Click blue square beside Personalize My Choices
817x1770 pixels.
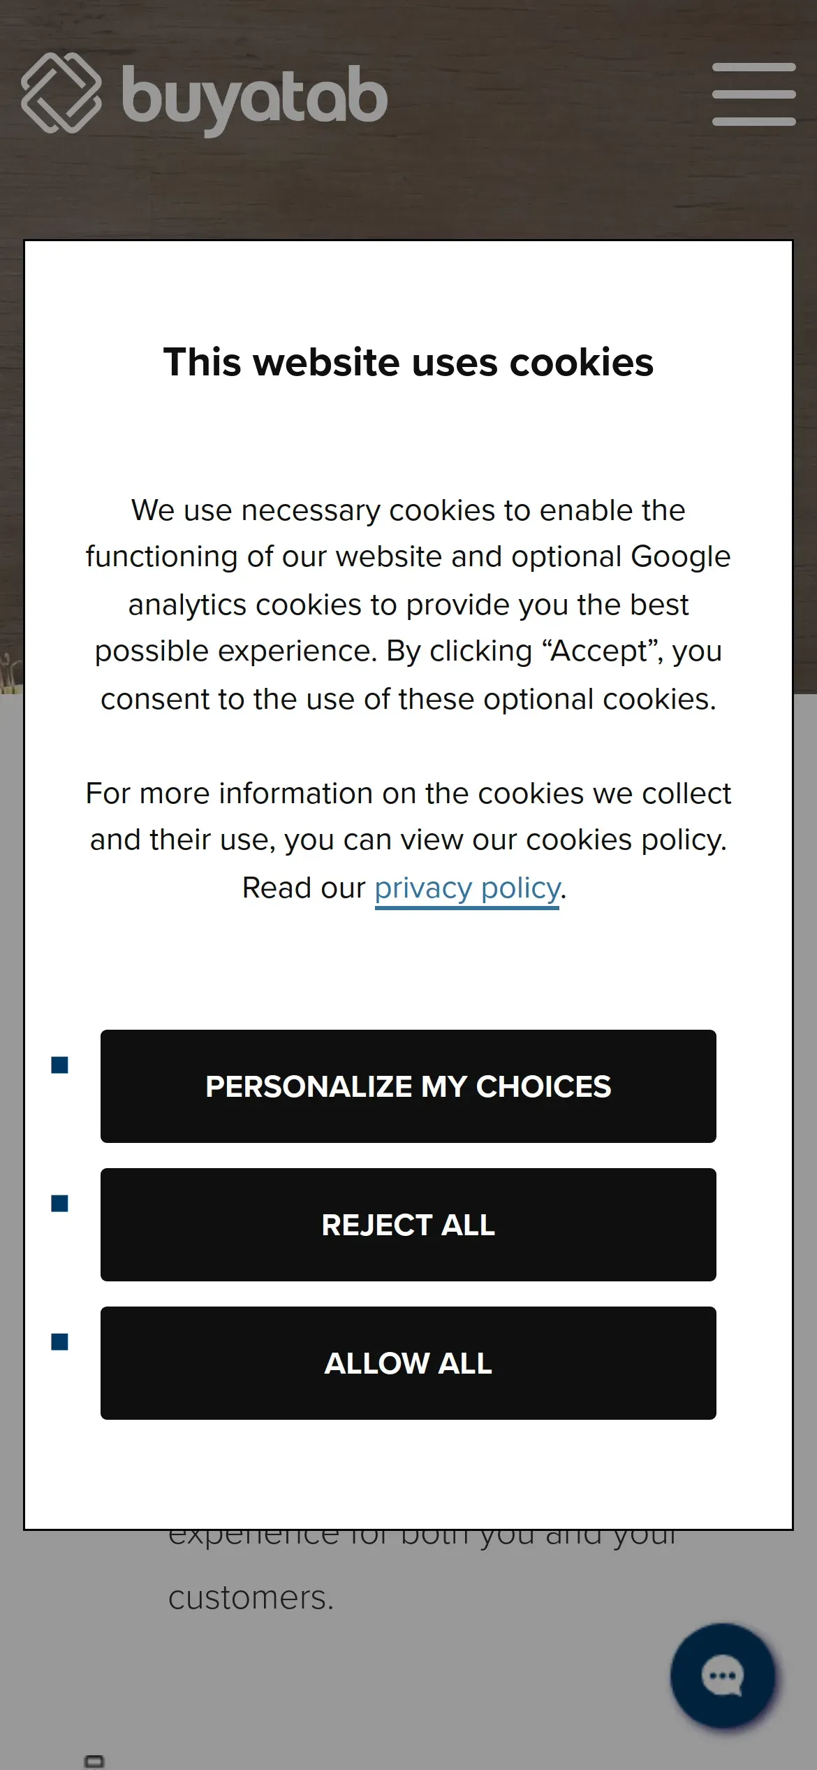point(60,1065)
